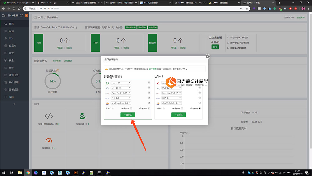This screenshot has height=176, width=312.
Task: Click 一键安装 button under LAMP
Action: click(x=178, y=115)
